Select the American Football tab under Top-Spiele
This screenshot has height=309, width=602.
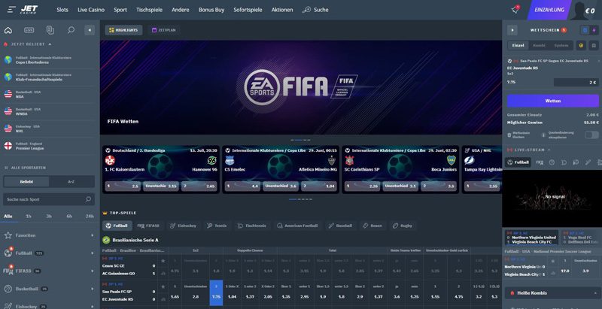coord(297,226)
